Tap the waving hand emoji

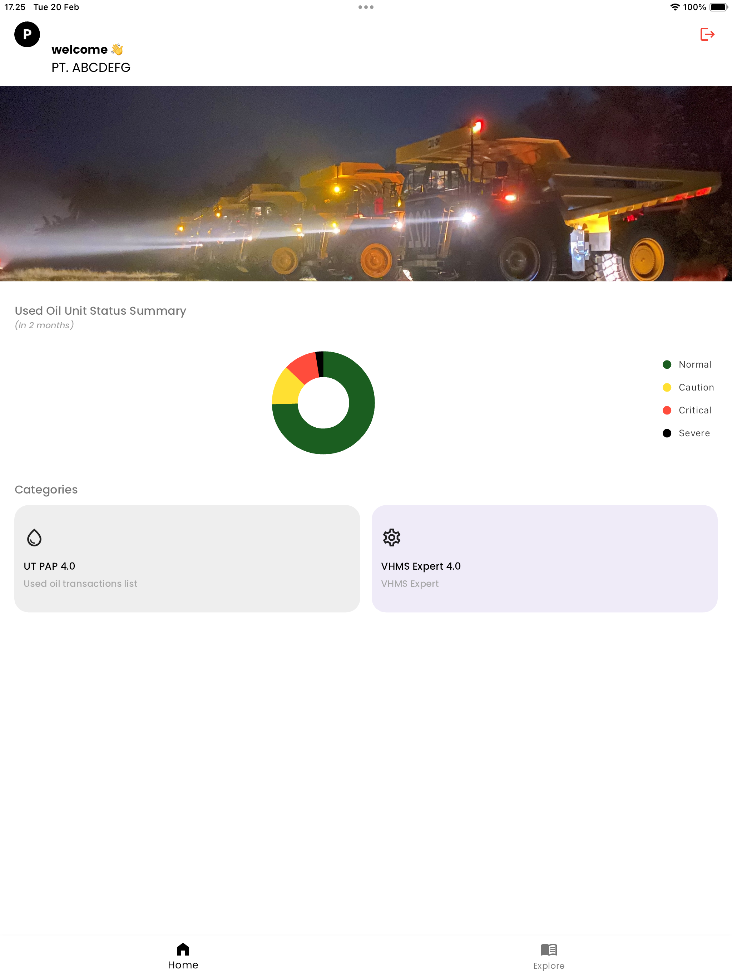[x=117, y=49]
